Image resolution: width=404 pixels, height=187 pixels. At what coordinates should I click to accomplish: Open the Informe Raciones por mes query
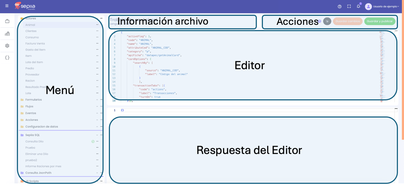tap(43, 166)
